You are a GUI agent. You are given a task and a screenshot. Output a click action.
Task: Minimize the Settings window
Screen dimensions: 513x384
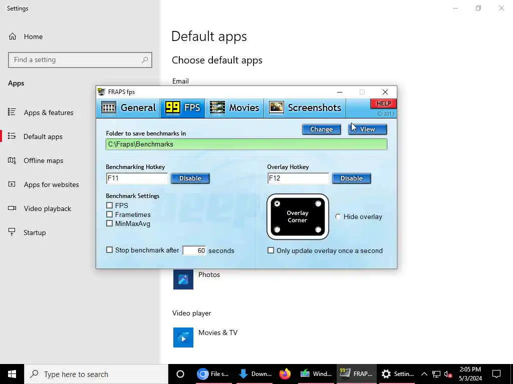tap(455, 8)
